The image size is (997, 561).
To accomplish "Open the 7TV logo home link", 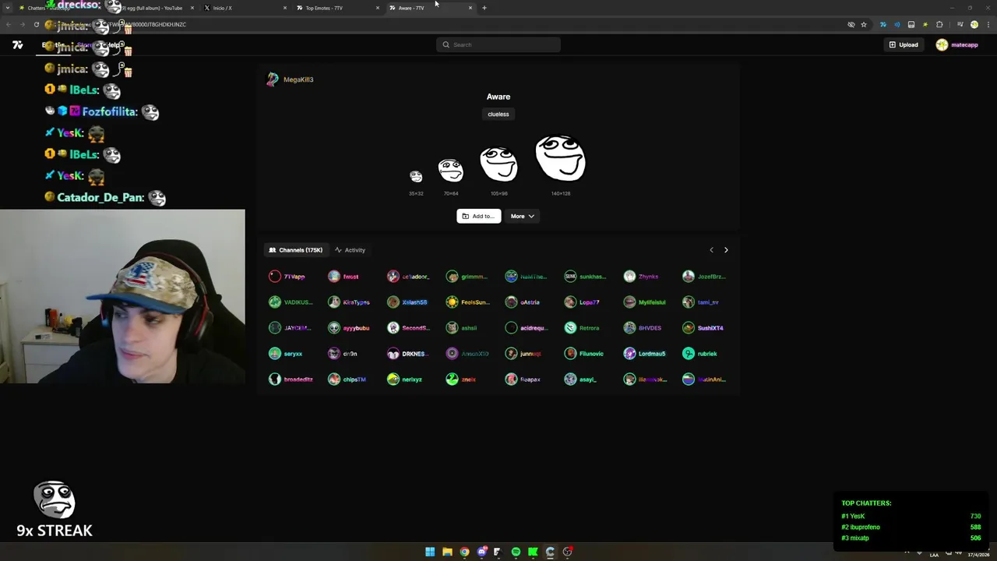I will click(17, 44).
